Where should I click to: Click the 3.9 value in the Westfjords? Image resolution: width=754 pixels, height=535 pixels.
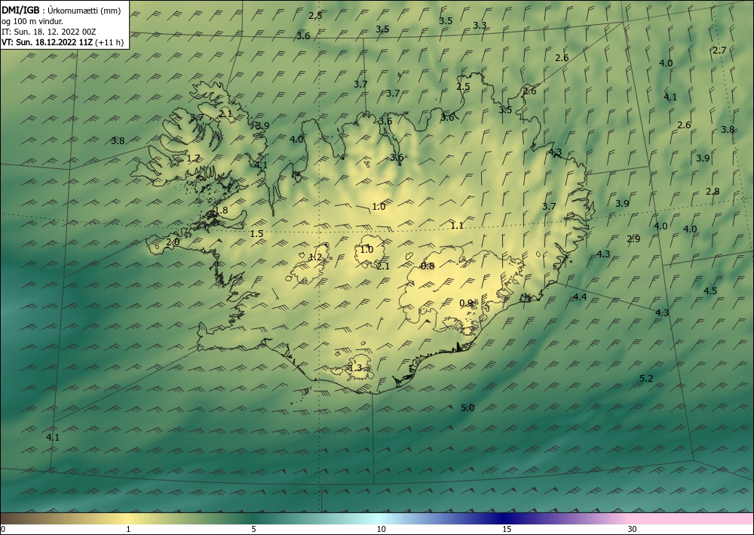[262, 125]
